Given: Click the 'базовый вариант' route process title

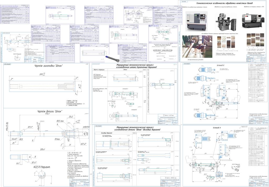Looking at the screenshot, I should point(138,129).
